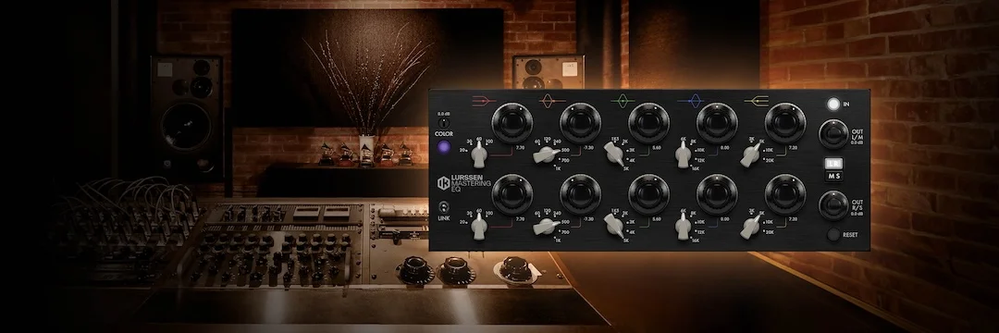Toggle the glowing IN bypass button
The height and width of the screenshot is (333, 999).
pos(832,104)
